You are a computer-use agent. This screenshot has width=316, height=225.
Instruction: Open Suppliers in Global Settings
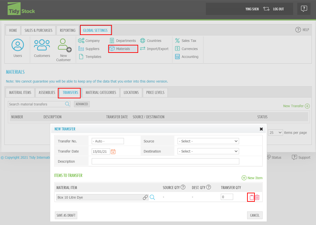pos(89,49)
